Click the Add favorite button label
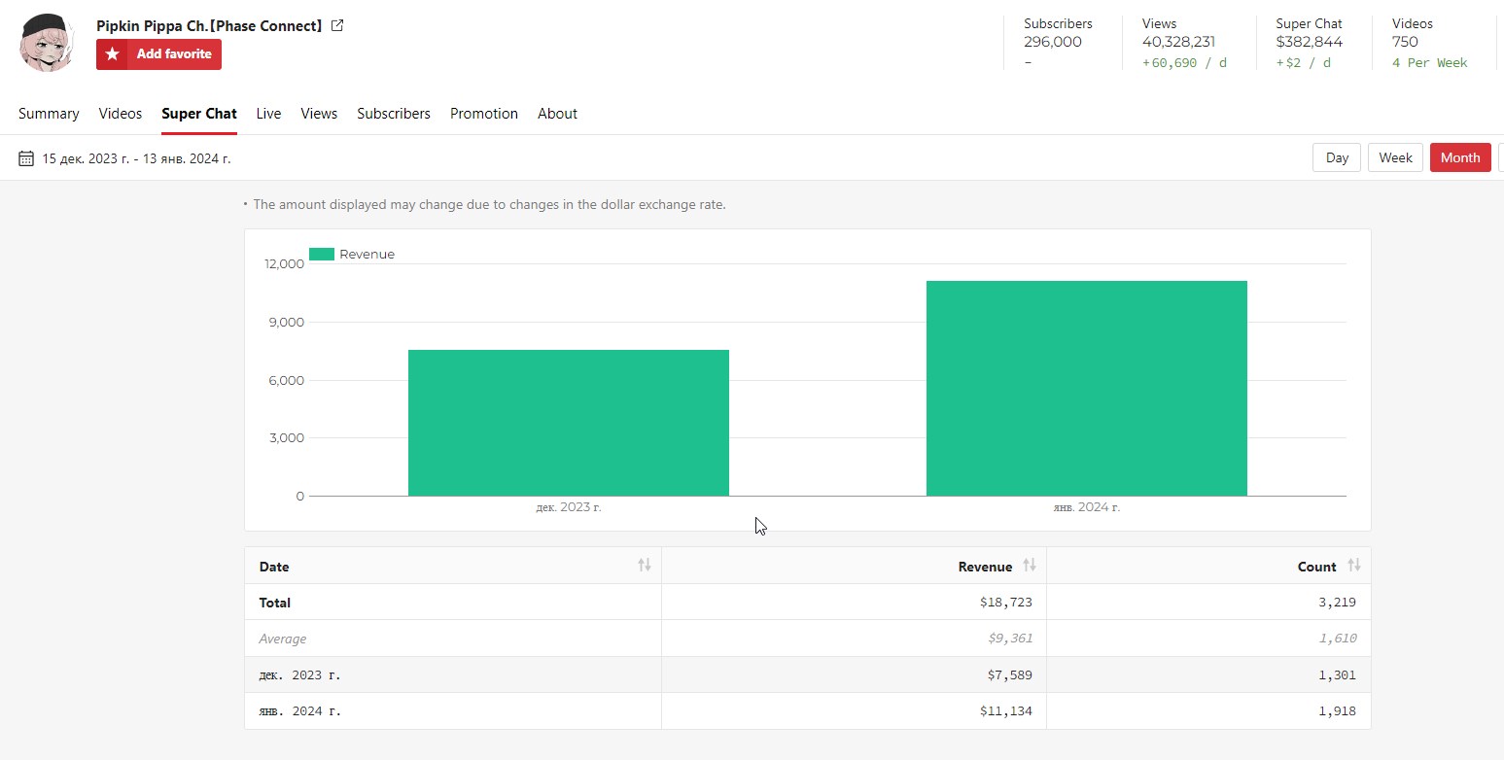The image size is (1504, 760). (174, 54)
